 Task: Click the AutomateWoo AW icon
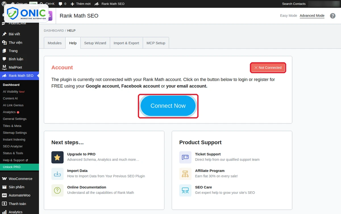pyautogui.click(x=4, y=195)
